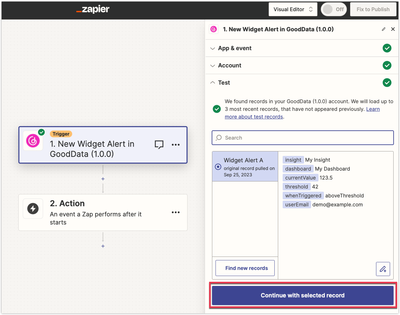Click the userEmail field label
Viewport: 400px width, 315px height.
tap(297, 204)
